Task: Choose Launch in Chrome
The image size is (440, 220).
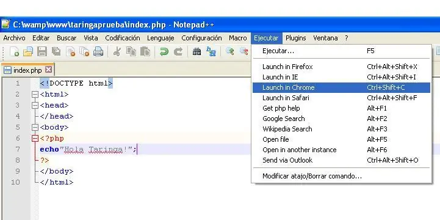Action: coord(341,87)
